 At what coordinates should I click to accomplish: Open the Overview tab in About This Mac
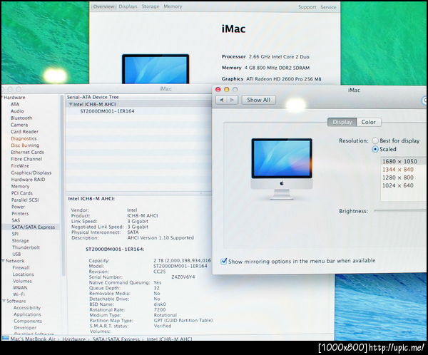103,6
